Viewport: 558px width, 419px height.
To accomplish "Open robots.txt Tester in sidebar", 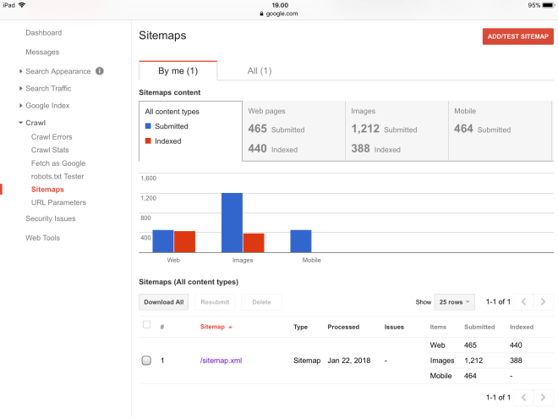I will coord(57,176).
